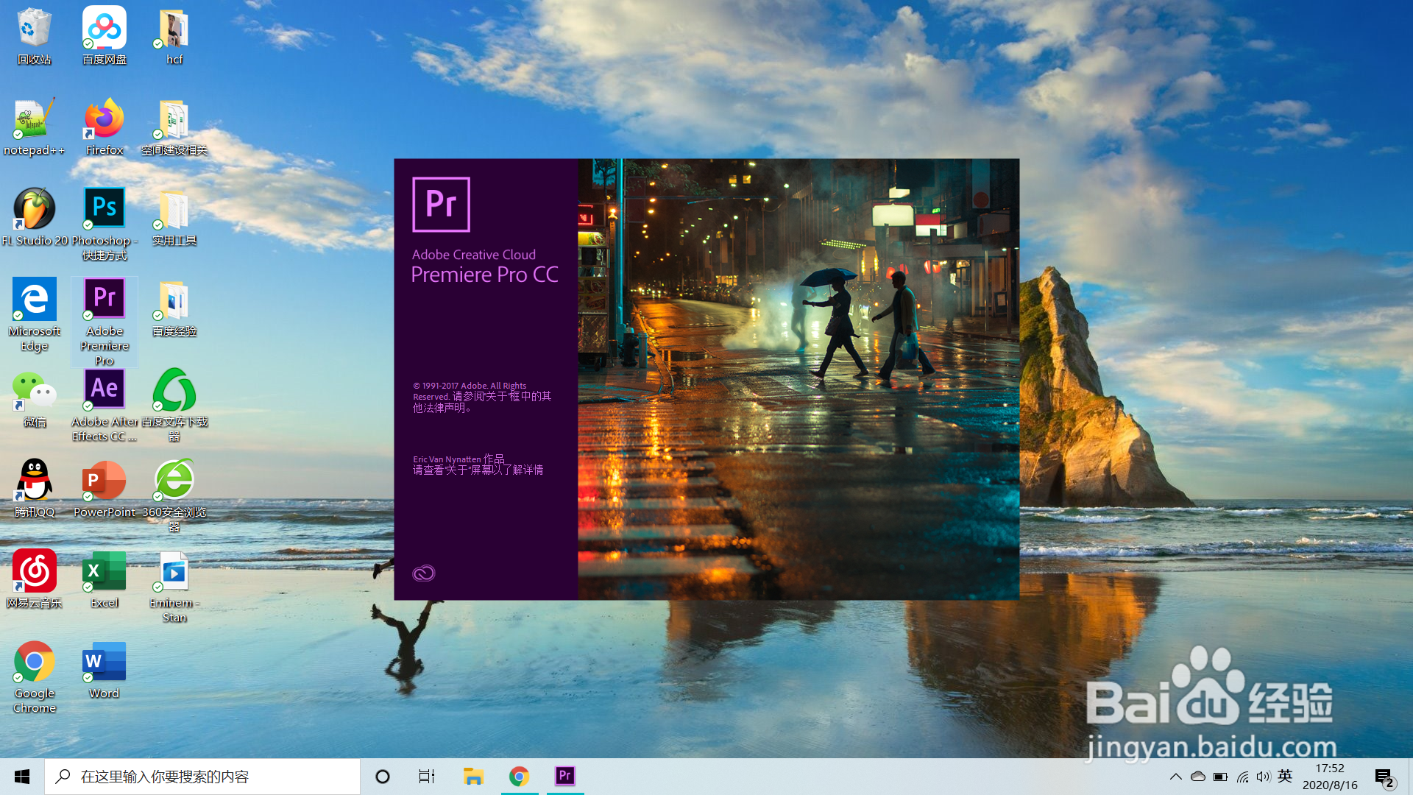Open the hcf folder on desktop
This screenshot has width=1413, height=795.
point(174,35)
